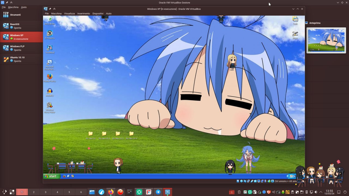The image size is (349, 196).
Task: Open Macchina menu in VirtualBox Gestore
Action: click(13, 7)
